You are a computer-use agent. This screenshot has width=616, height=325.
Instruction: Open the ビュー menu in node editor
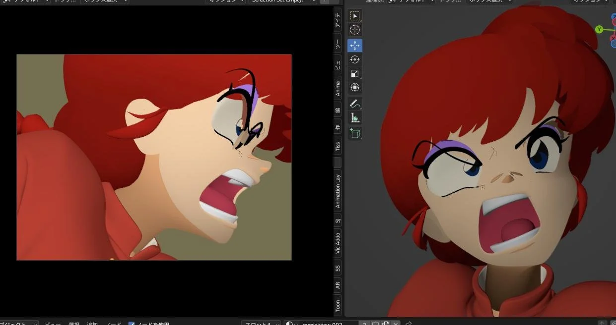tap(53, 324)
